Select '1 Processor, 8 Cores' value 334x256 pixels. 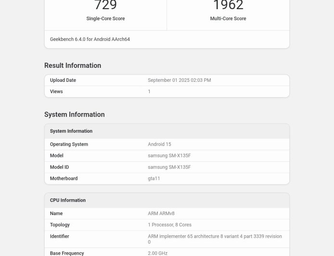[x=169, y=225]
